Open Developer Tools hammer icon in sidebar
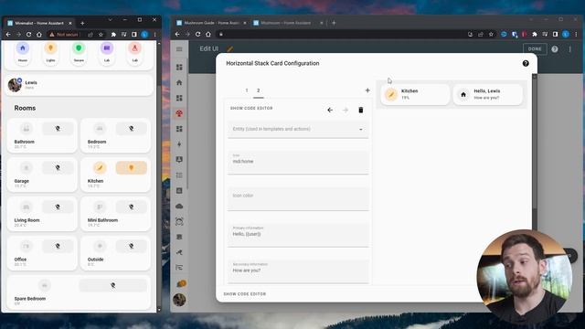 tap(179, 252)
